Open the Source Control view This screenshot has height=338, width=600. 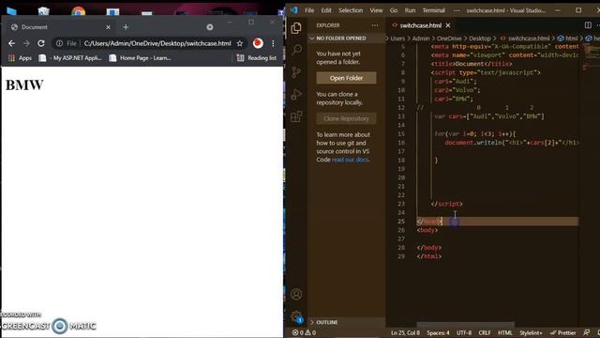tap(296, 72)
